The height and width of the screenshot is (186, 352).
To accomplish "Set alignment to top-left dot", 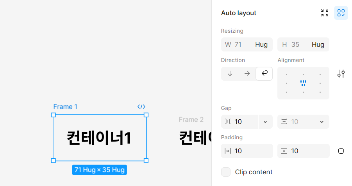I will [286, 74].
